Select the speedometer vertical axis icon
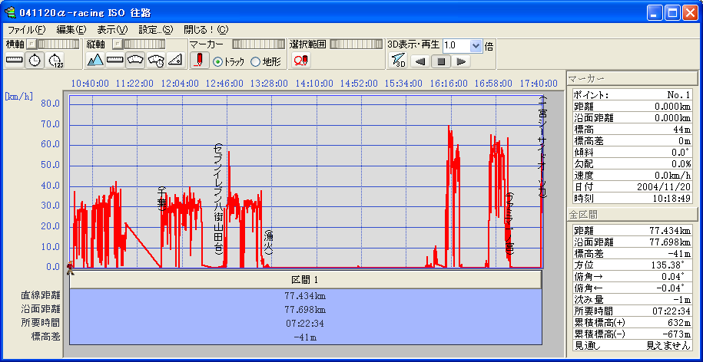This screenshot has width=703, height=362. (135, 60)
